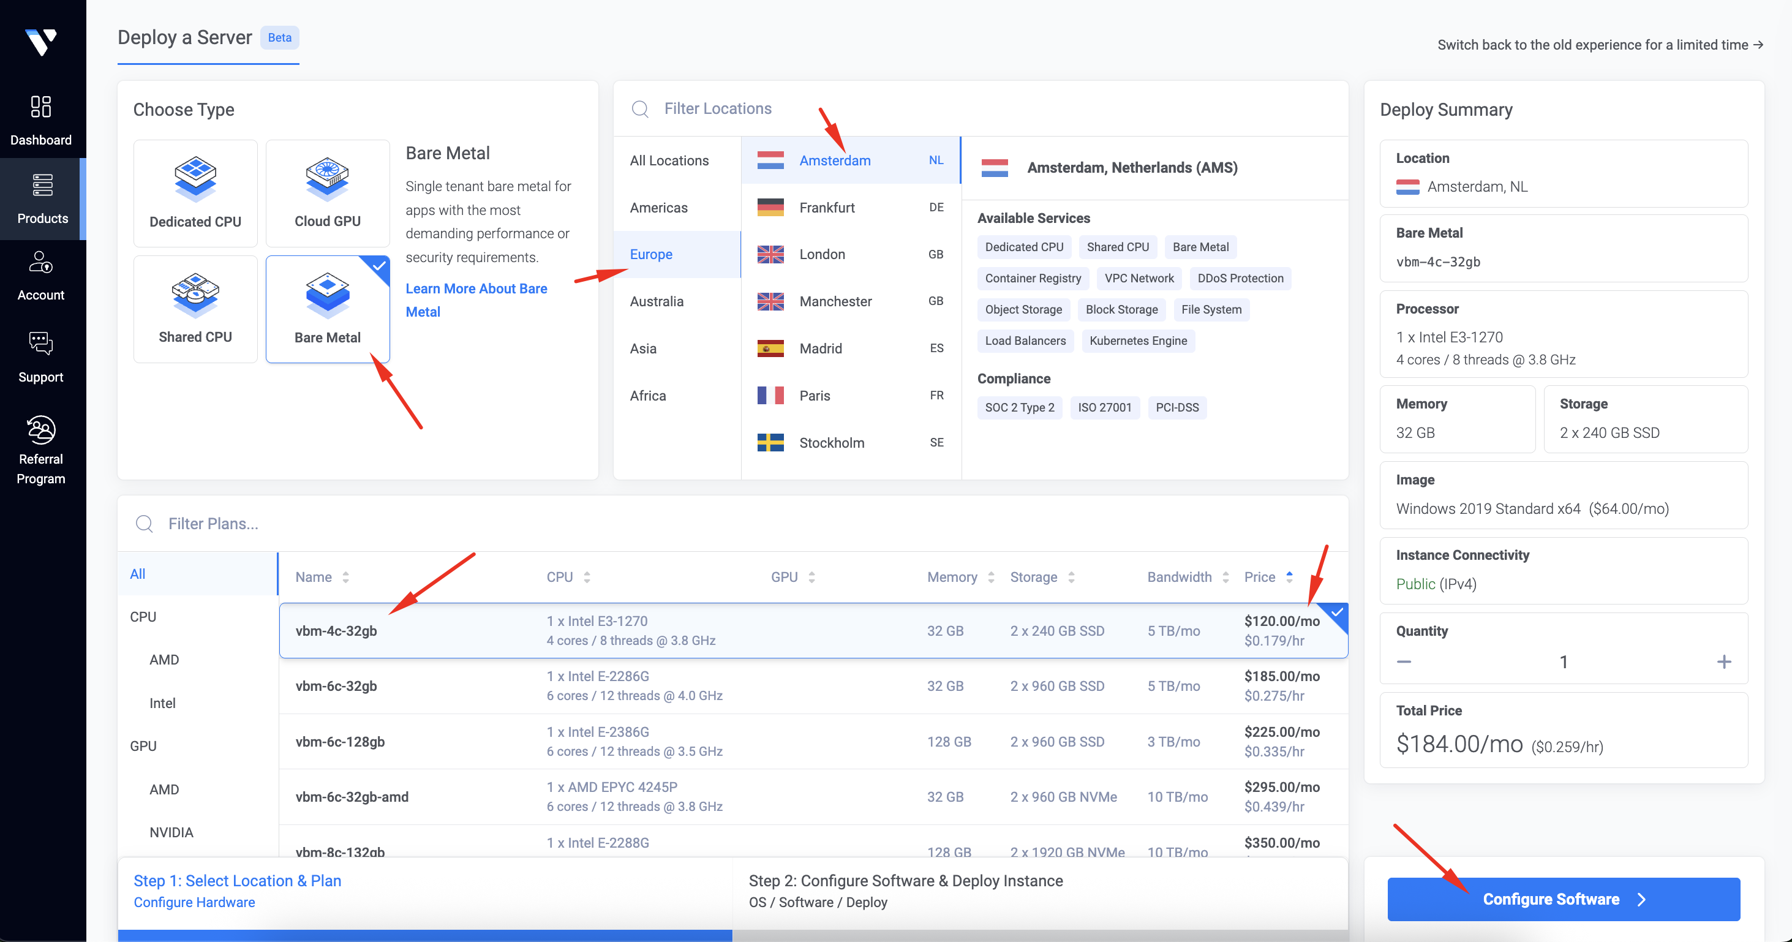The image size is (1792, 942).
Task: Pick Frankfurt as the server location
Action: tap(826, 207)
